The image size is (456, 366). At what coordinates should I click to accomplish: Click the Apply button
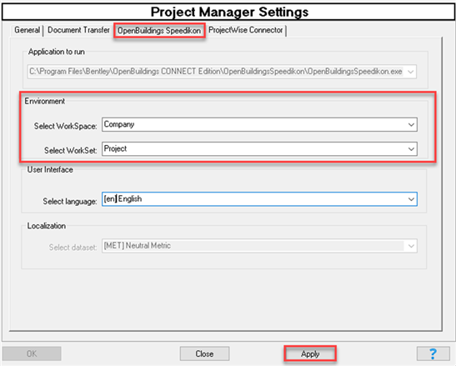tap(310, 353)
